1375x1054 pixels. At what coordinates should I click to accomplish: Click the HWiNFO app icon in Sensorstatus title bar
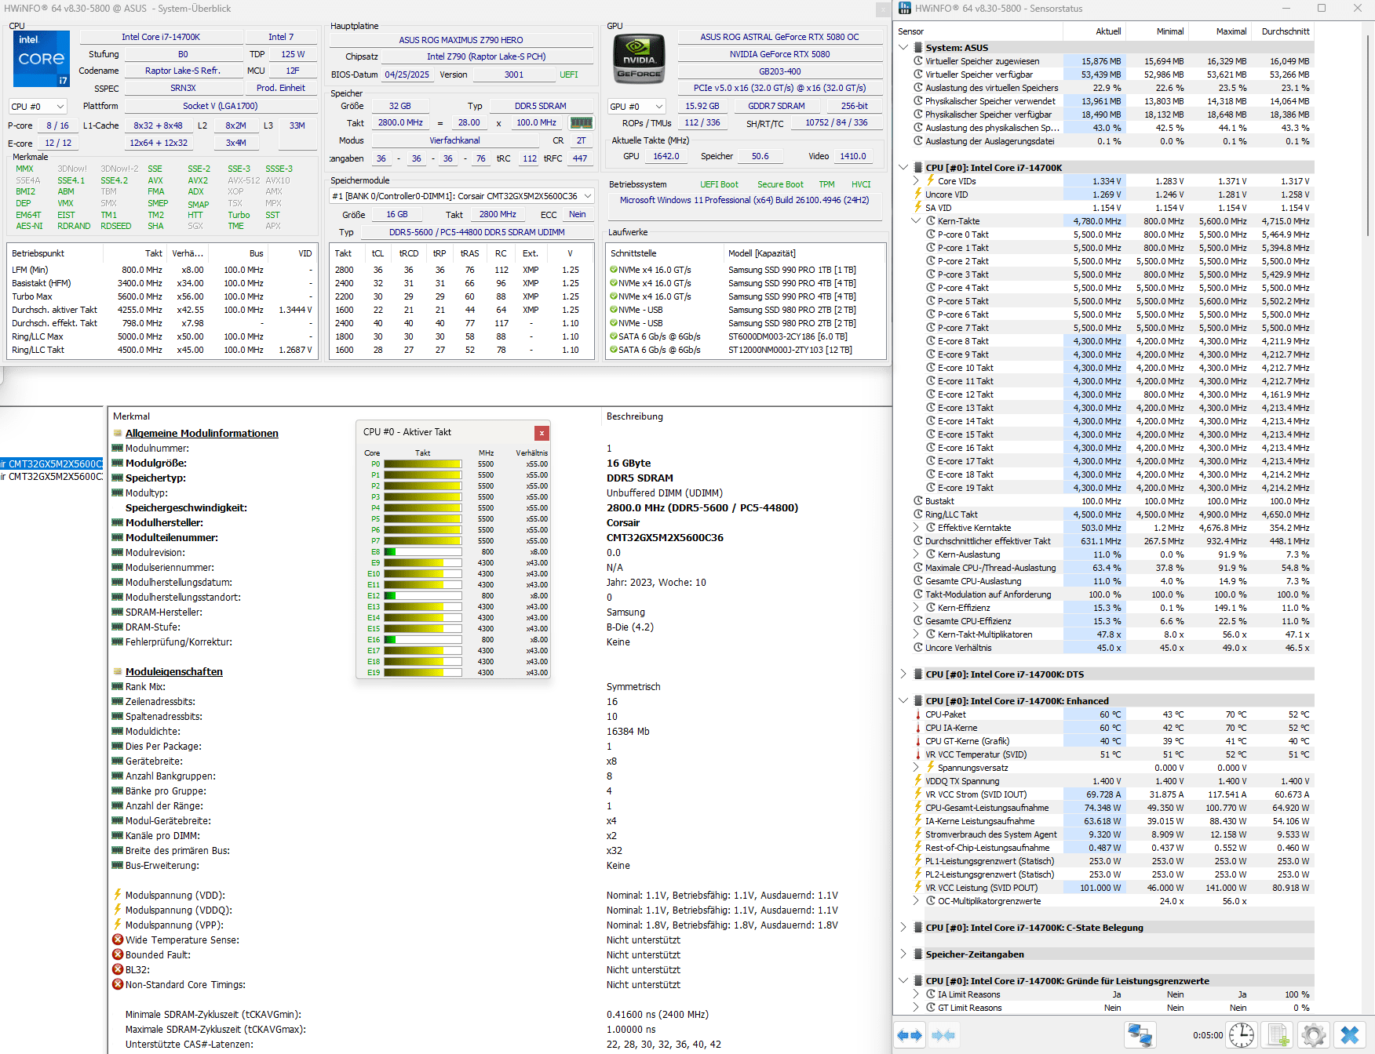pos(905,8)
